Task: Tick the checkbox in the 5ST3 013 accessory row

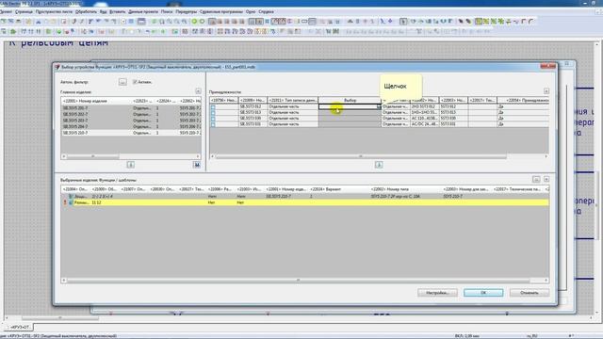Action: click(213, 113)
